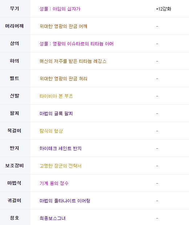
Task: Click the 칭호 row header
Action: point(14,218)
